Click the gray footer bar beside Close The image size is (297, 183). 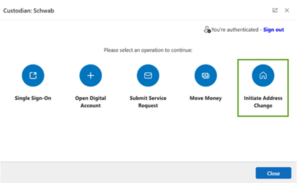tap(127, 173)
